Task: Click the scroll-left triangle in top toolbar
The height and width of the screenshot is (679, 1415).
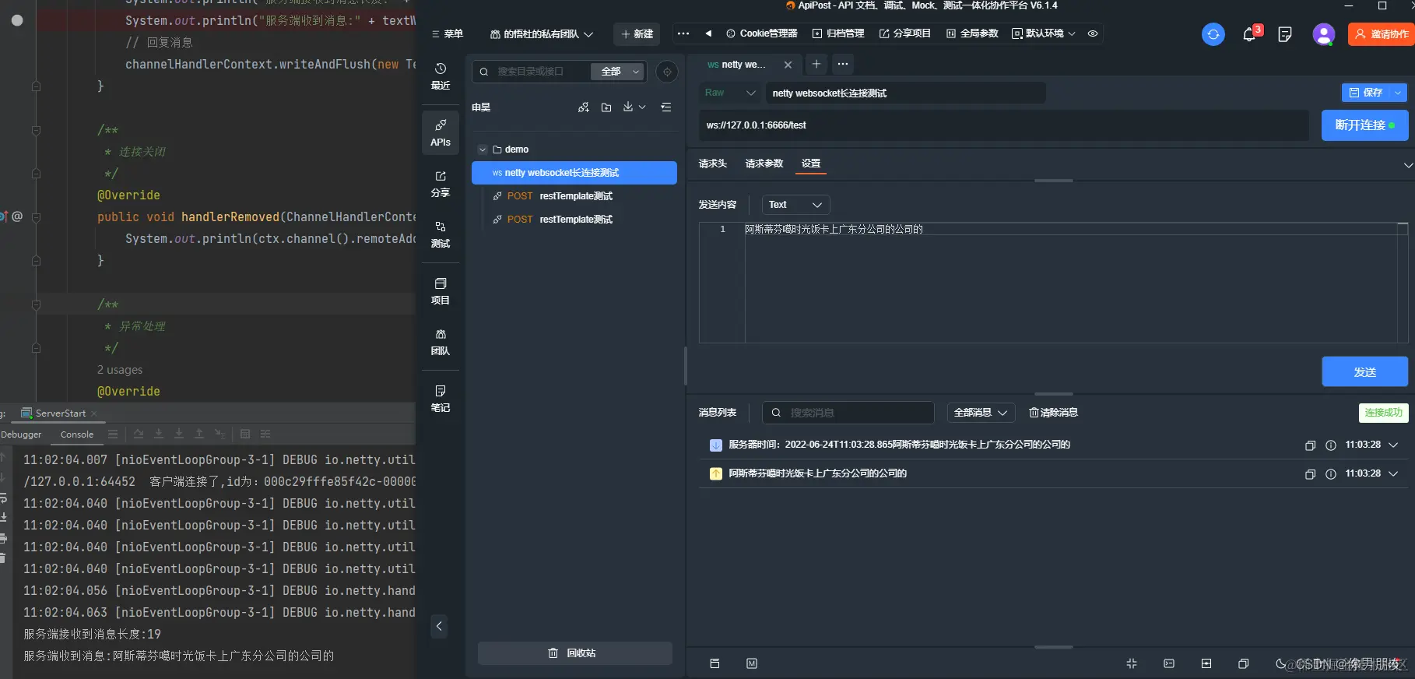Action: coord(708,33)
